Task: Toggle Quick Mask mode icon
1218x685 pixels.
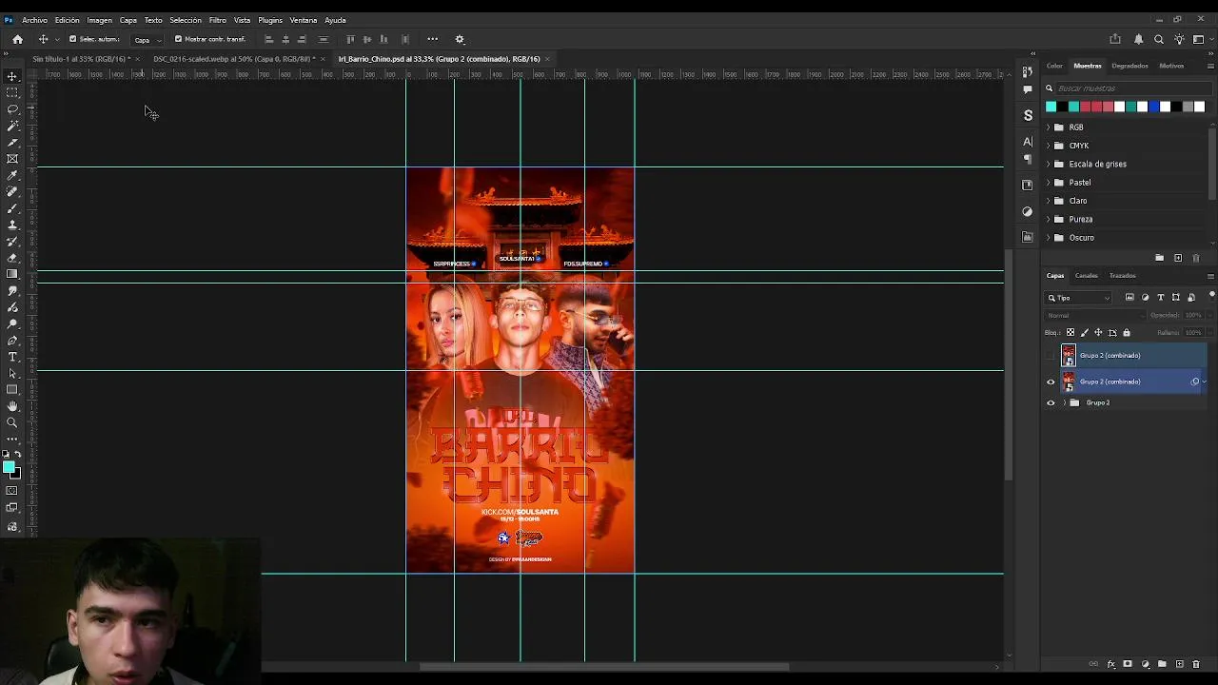Action: (12, 491)
